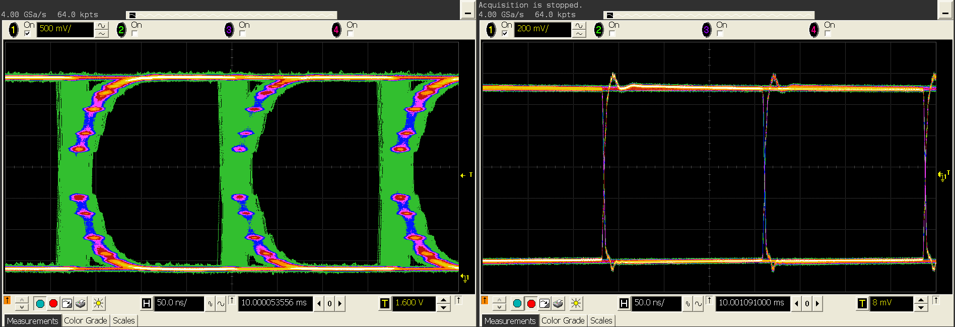Click zero delay button in left scope
The width and height of the screenshot is (955, 327).
point(329,303)
